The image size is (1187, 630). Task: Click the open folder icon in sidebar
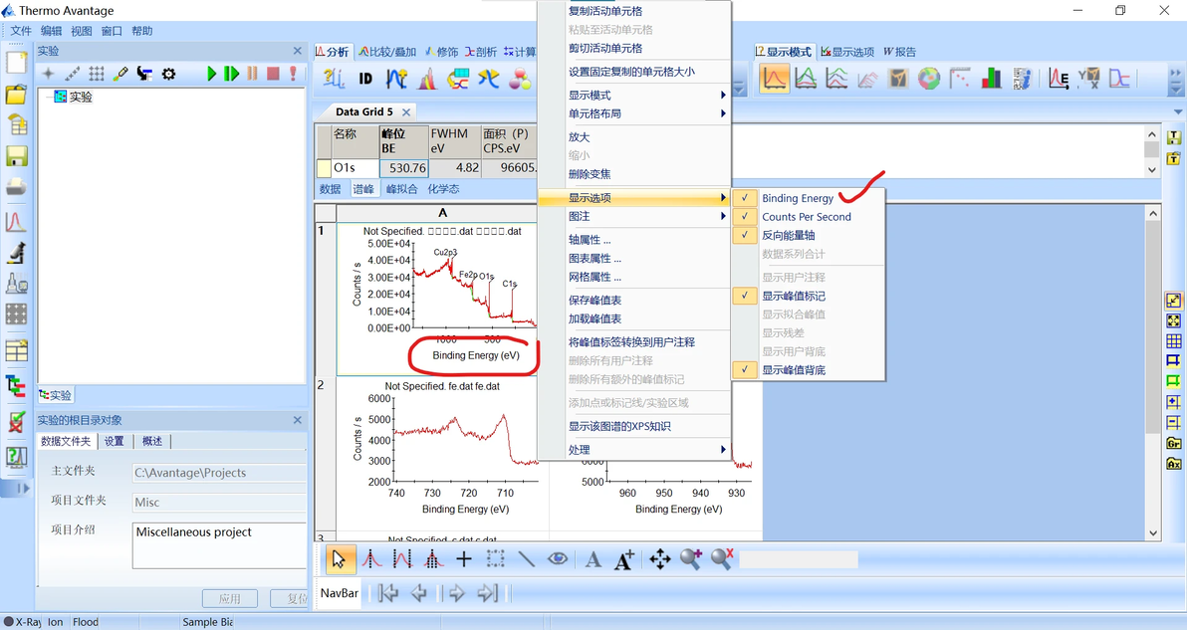tap(17, 94)
